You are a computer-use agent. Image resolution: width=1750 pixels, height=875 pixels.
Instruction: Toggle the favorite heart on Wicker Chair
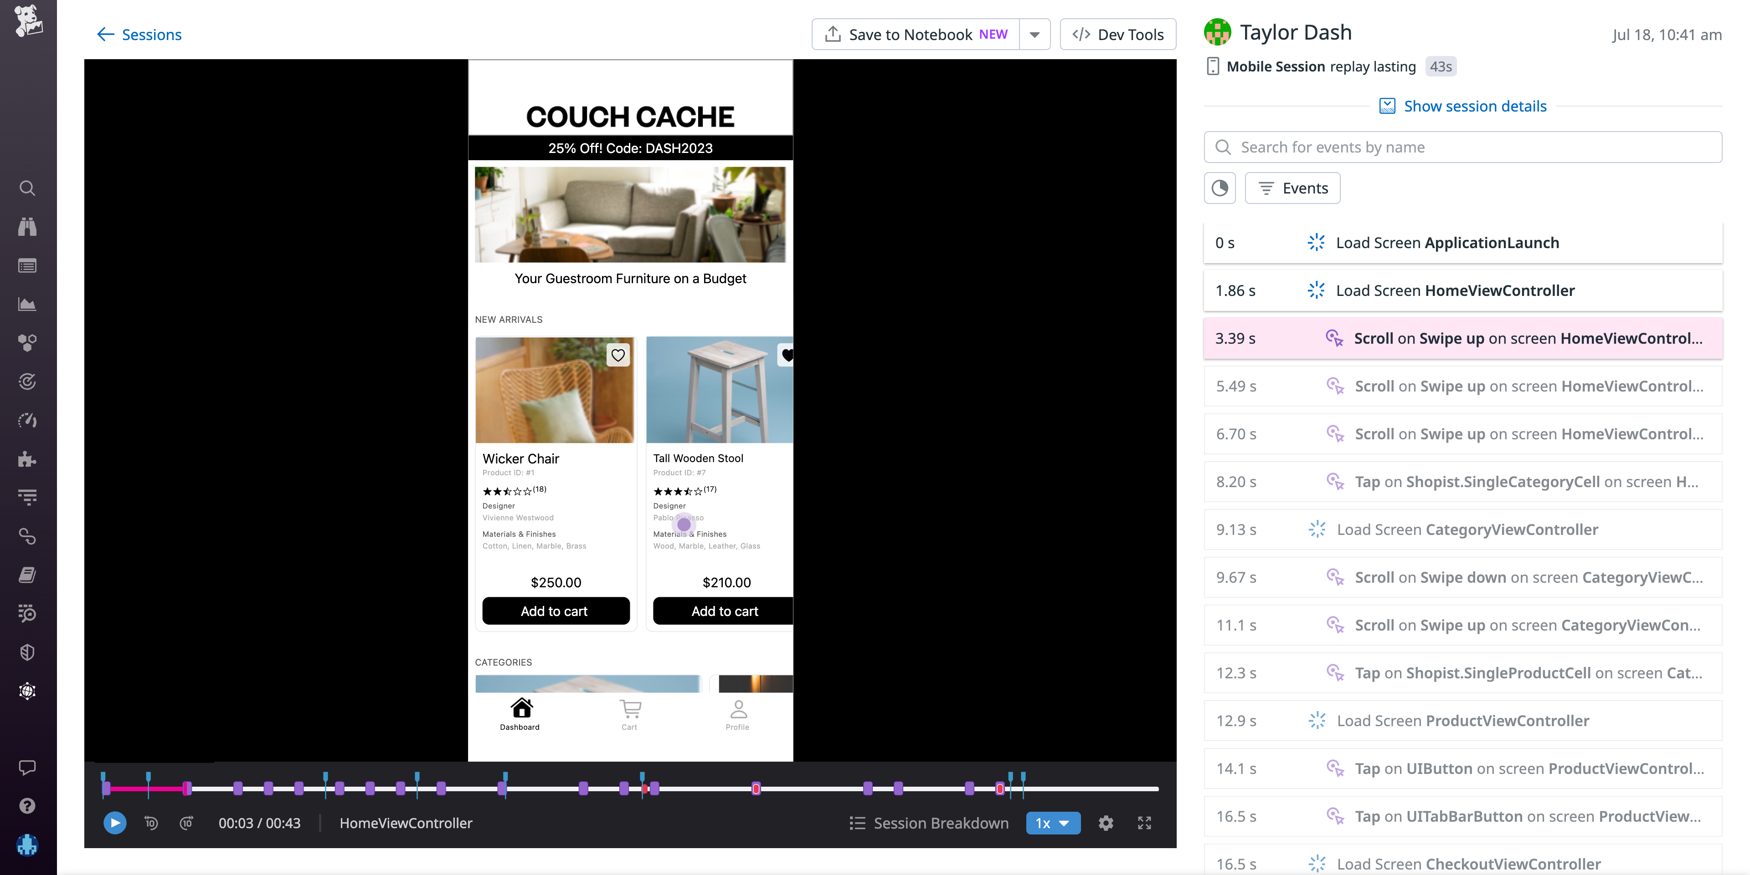tap(618, 355)
